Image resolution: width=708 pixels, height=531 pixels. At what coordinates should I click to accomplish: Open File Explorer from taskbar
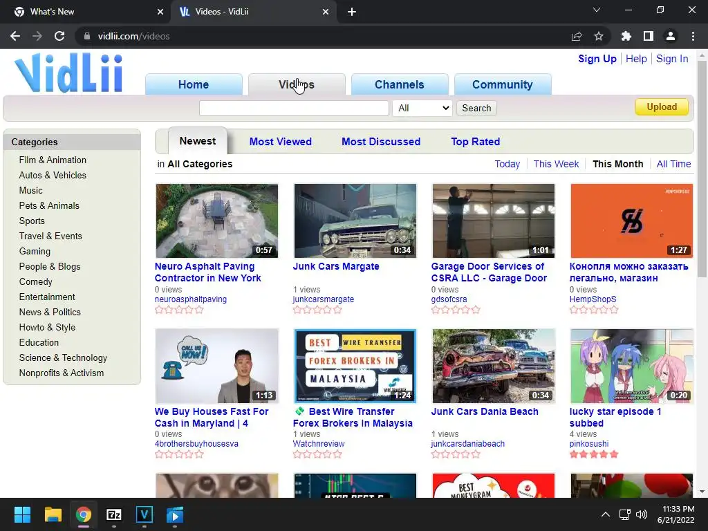click(53, 514)
